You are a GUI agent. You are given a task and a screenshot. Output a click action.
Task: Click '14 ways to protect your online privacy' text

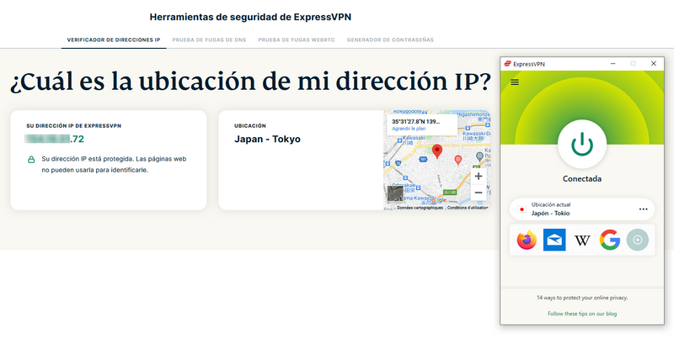582,298
